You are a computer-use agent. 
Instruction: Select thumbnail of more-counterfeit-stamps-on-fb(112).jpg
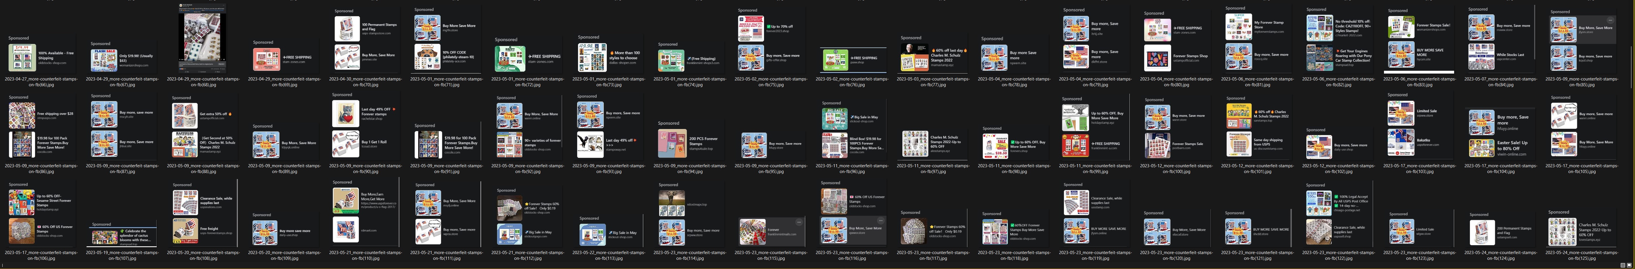coord(527,216)
